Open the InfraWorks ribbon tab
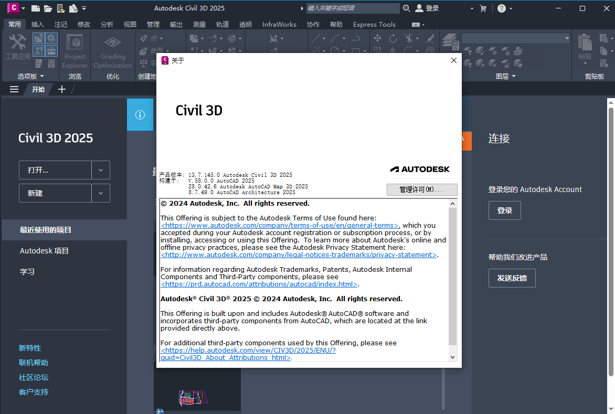 coord(279,24)
